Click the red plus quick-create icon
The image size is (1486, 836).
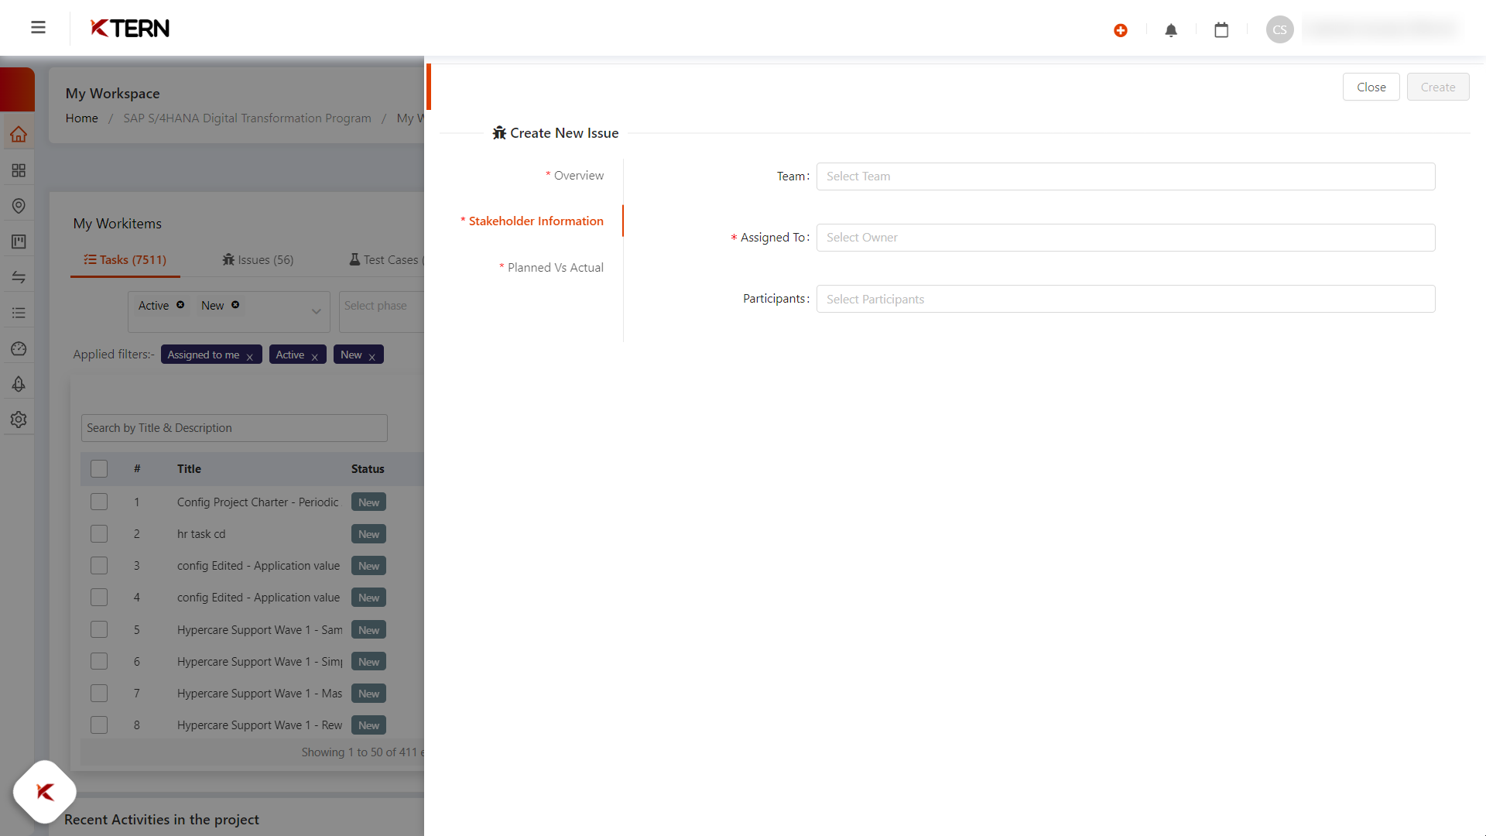coord(1121,30)
